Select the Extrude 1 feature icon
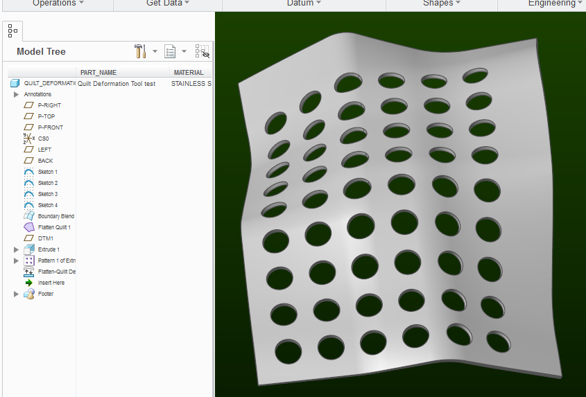Viewport: 586px width, 397px height. [x=28, y=249]
